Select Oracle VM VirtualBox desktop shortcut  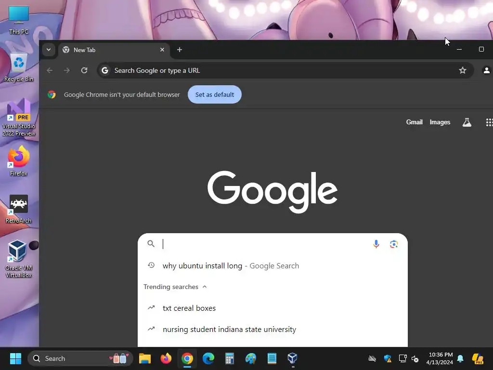(x=19, y=259)
